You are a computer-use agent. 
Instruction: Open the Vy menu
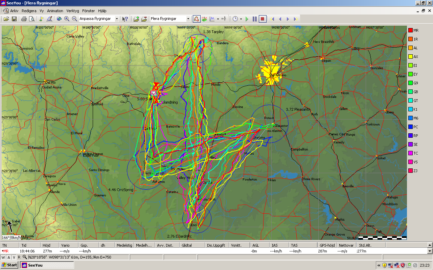42,11
